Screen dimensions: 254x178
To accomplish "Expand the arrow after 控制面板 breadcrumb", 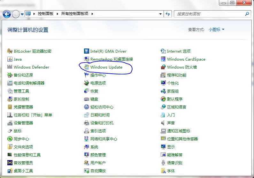I will 57,14.
